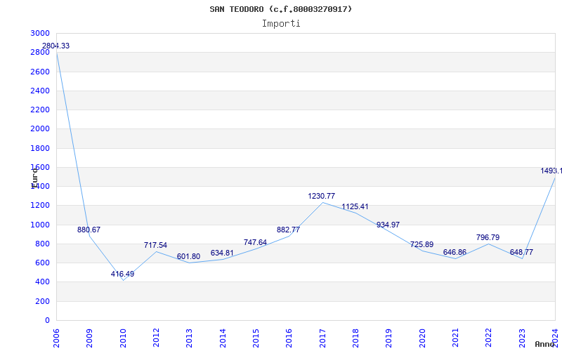Select the 2010 x-axis year label
The width and height of the screenshot is (562, 351).
(x=123, y=336)
